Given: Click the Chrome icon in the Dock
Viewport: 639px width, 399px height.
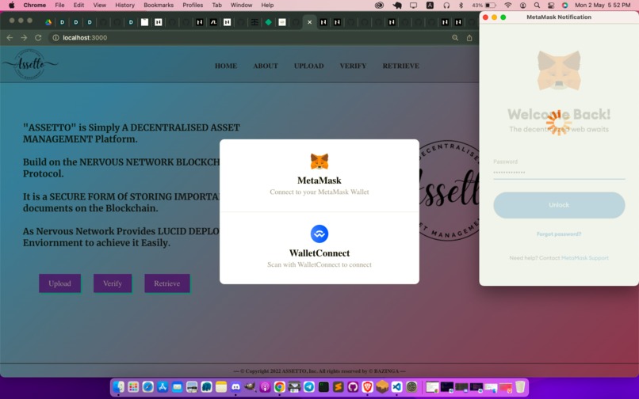Looking at the screenshot, I should click(x=280, y=386).
